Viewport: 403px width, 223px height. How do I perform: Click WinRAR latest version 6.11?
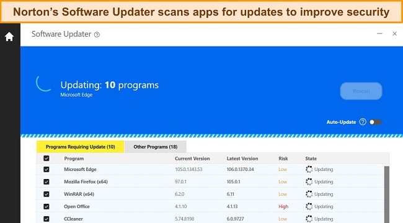pyautogui.click(x=230, y=194)
